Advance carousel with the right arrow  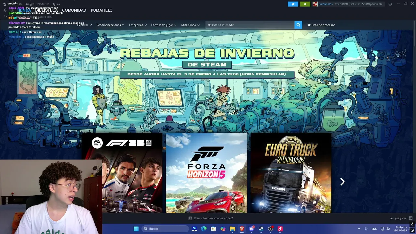342,182
